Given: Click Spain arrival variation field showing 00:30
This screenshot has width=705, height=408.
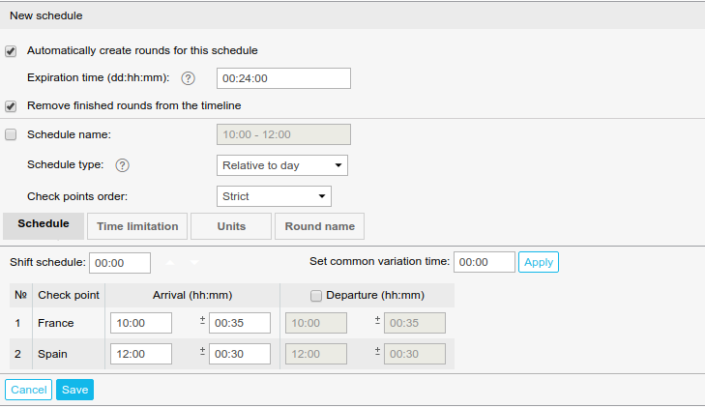Looking at the screenshot, I should [240, 354].
